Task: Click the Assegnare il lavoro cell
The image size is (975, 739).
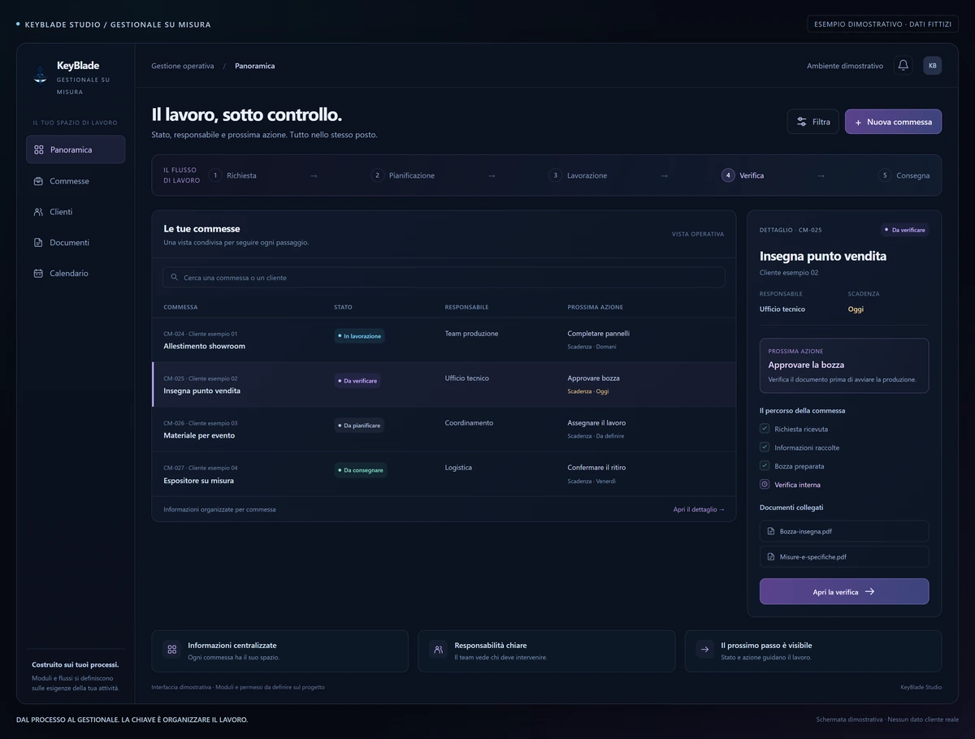Action: pyautogui.click(x=596, y=422)
